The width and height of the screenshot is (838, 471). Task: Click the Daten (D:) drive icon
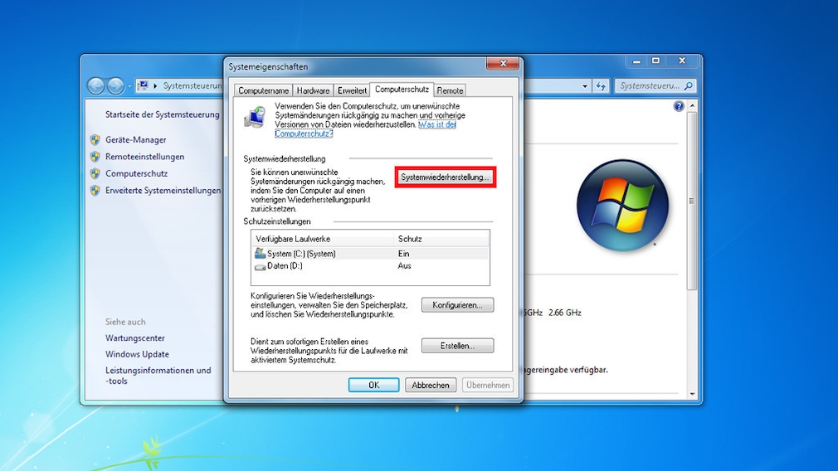(260, 266)
